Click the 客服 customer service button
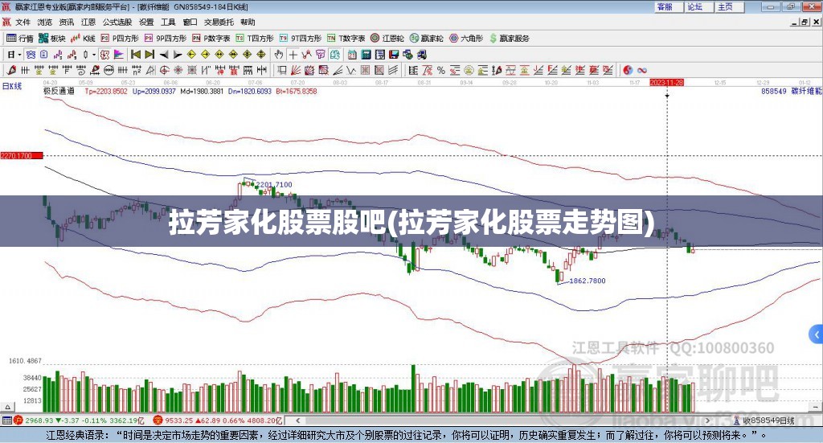The image size is (823, 443). pyautogui.click(x=669, y=6)
